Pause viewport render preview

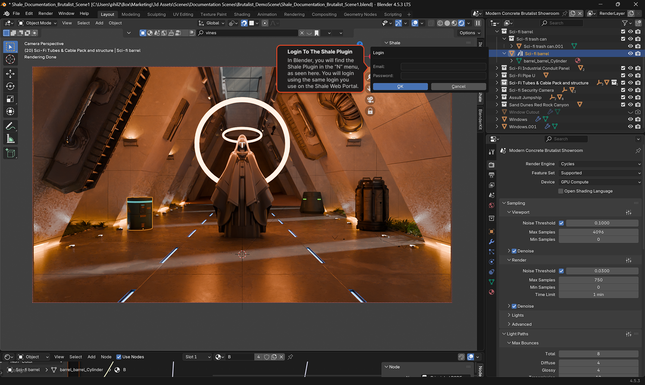coord(478,23)
